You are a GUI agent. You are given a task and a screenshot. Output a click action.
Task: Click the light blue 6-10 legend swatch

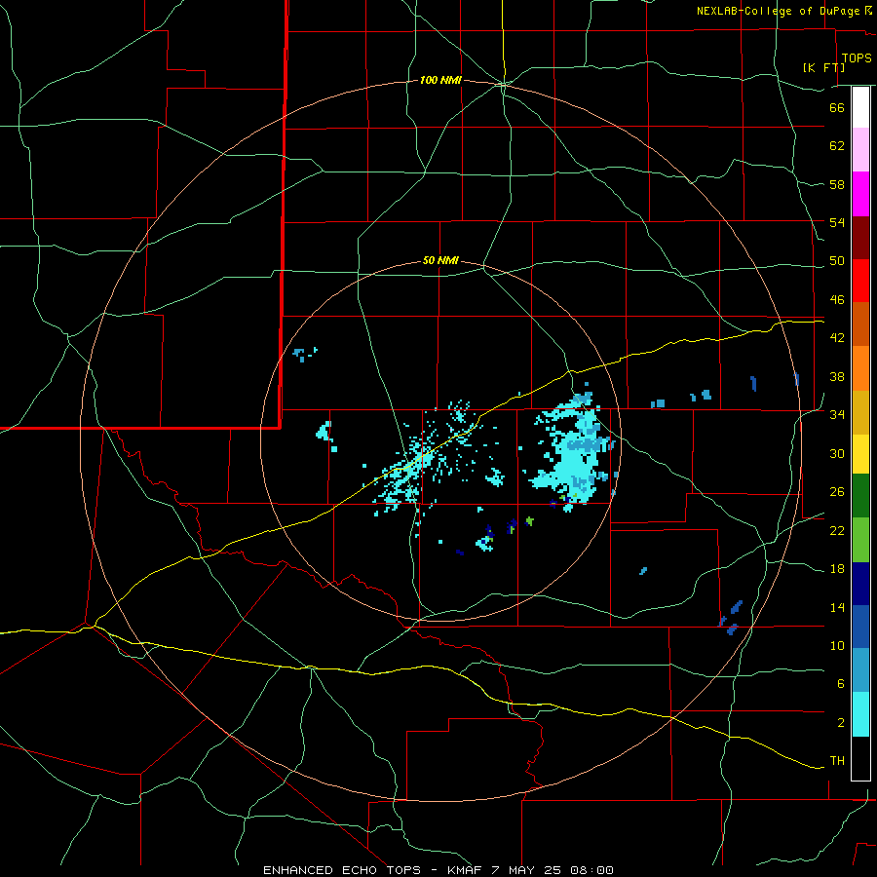pyautogui.click(x=860, y=670)
